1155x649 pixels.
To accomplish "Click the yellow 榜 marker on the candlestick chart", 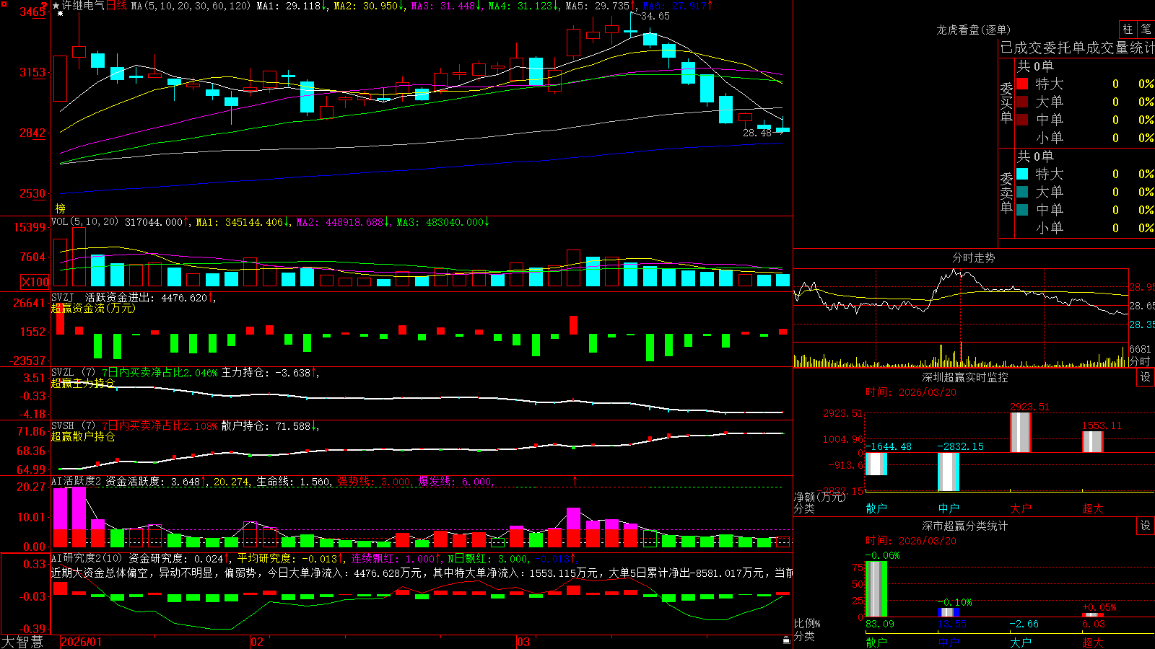I will tap(61, 208).
